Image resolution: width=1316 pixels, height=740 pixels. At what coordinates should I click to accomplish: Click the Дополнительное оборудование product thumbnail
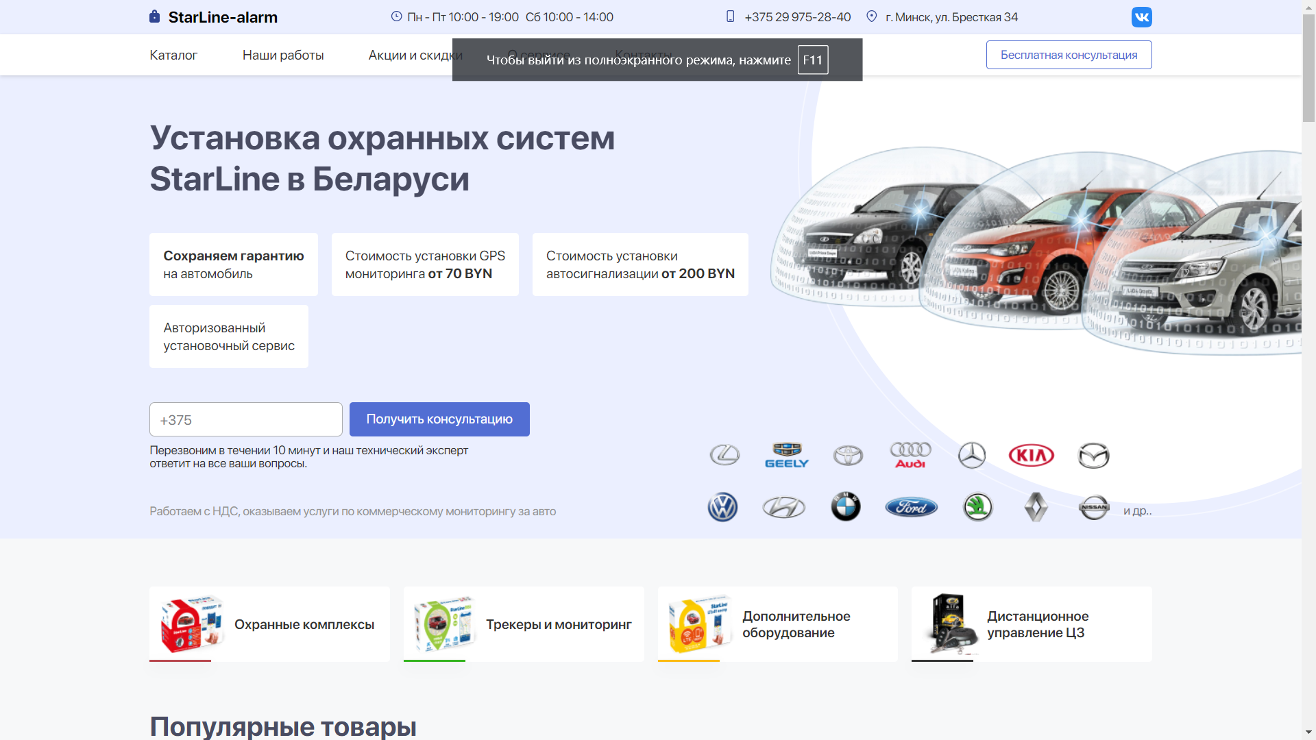tap(700, 624)
